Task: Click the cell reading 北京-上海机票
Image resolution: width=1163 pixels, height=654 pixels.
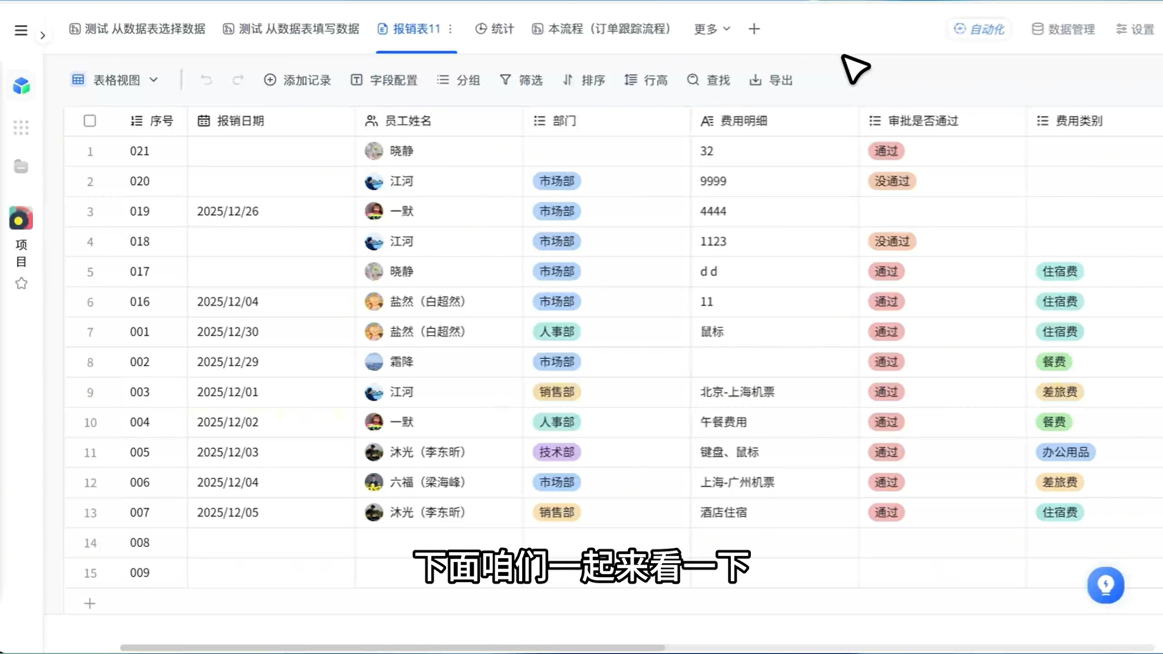Action: [x=774, y=392]
